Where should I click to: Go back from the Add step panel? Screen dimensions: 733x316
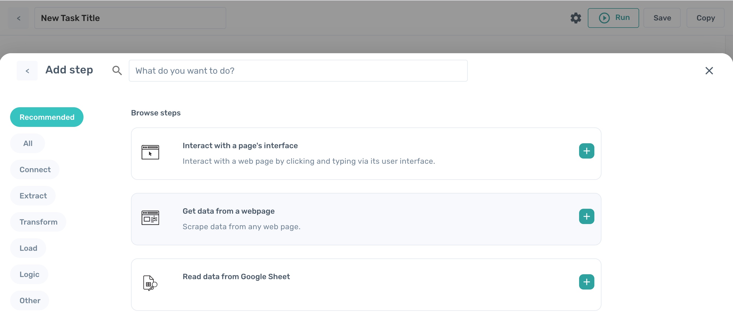coord(27,71)
